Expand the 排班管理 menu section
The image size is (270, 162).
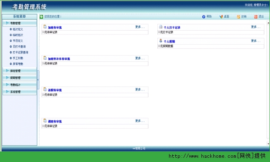20,71
